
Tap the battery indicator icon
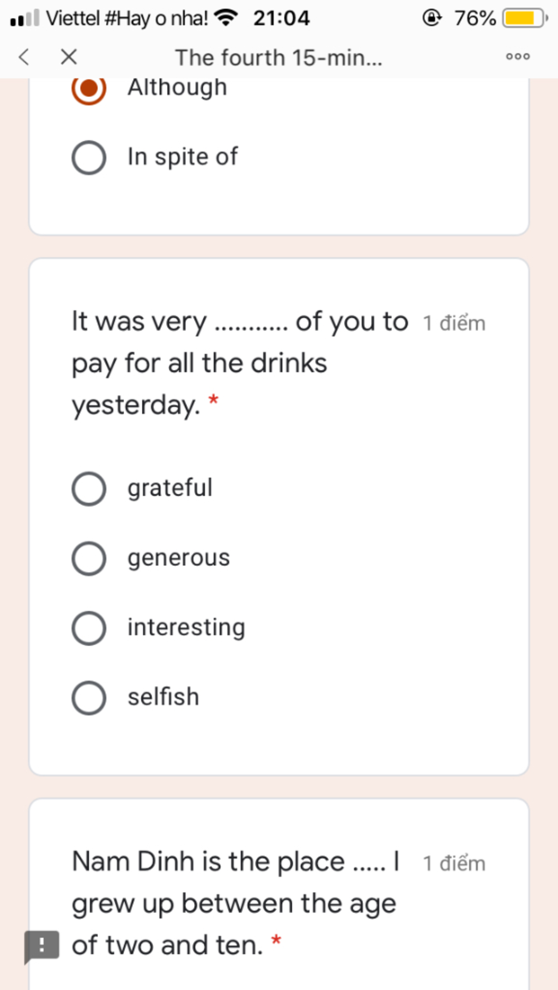click(525, 18)
